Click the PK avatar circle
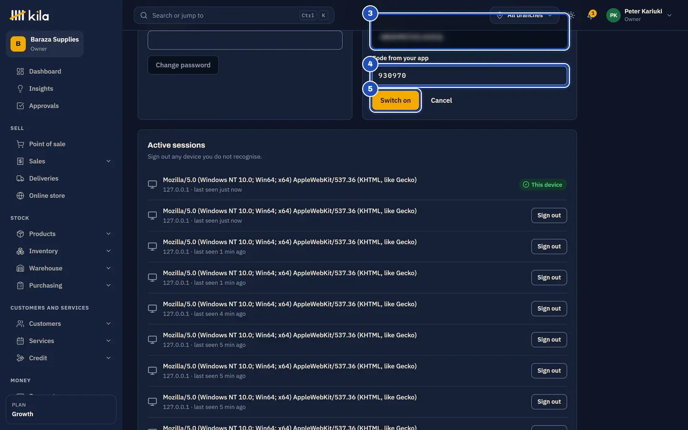 coord(613,15)
